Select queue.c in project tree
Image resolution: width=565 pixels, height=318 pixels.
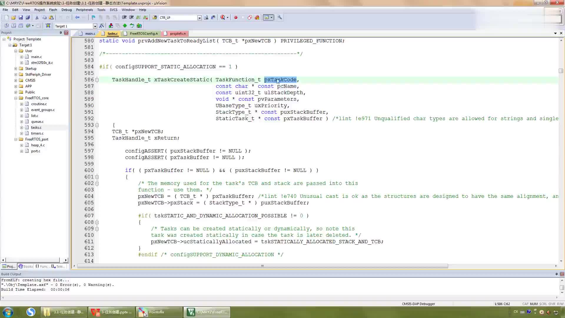pyautogui.click(x=37, y=122)
